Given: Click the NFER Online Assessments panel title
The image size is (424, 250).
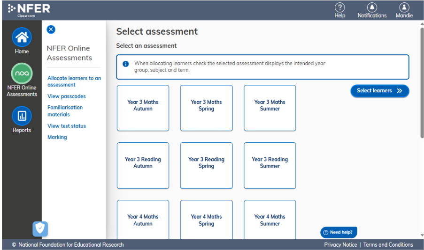Looking at the screenshot, I should pyautogui.click(x=69, y=53).
